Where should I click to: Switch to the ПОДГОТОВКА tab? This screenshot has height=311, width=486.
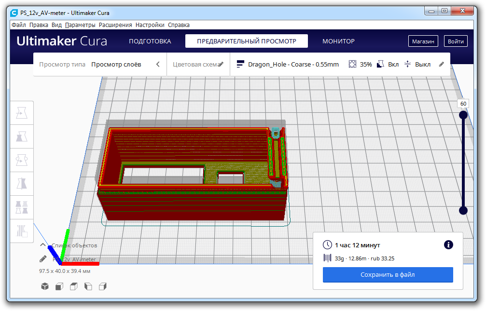[150, 41]
